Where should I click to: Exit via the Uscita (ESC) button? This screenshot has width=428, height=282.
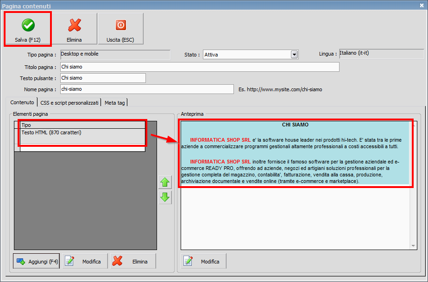[x=120, y=29]
